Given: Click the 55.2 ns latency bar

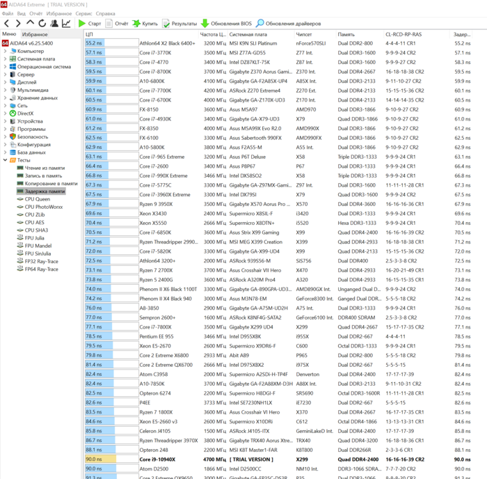Looking at the screenshot, I should (x=95, y=43).
